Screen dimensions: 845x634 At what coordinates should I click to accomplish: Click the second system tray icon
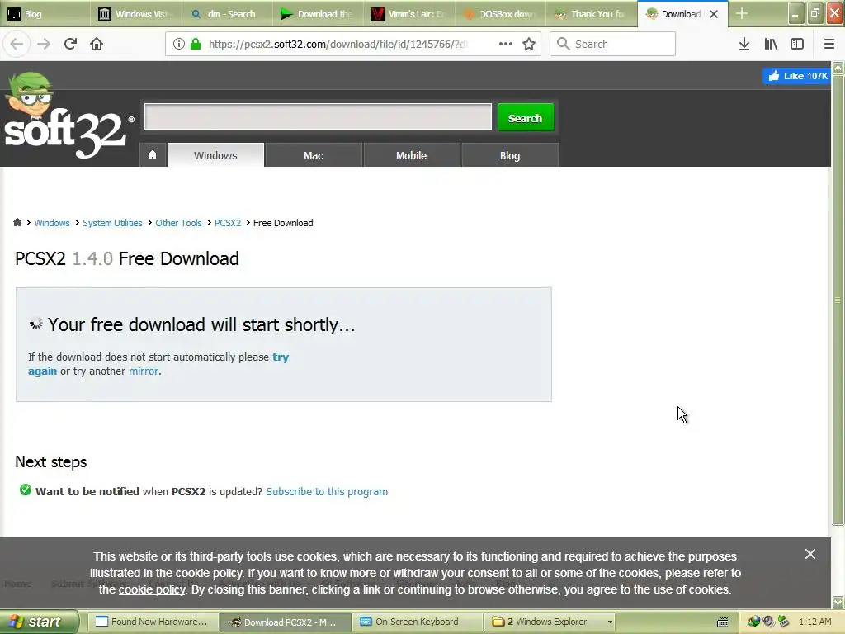point(768,622)
